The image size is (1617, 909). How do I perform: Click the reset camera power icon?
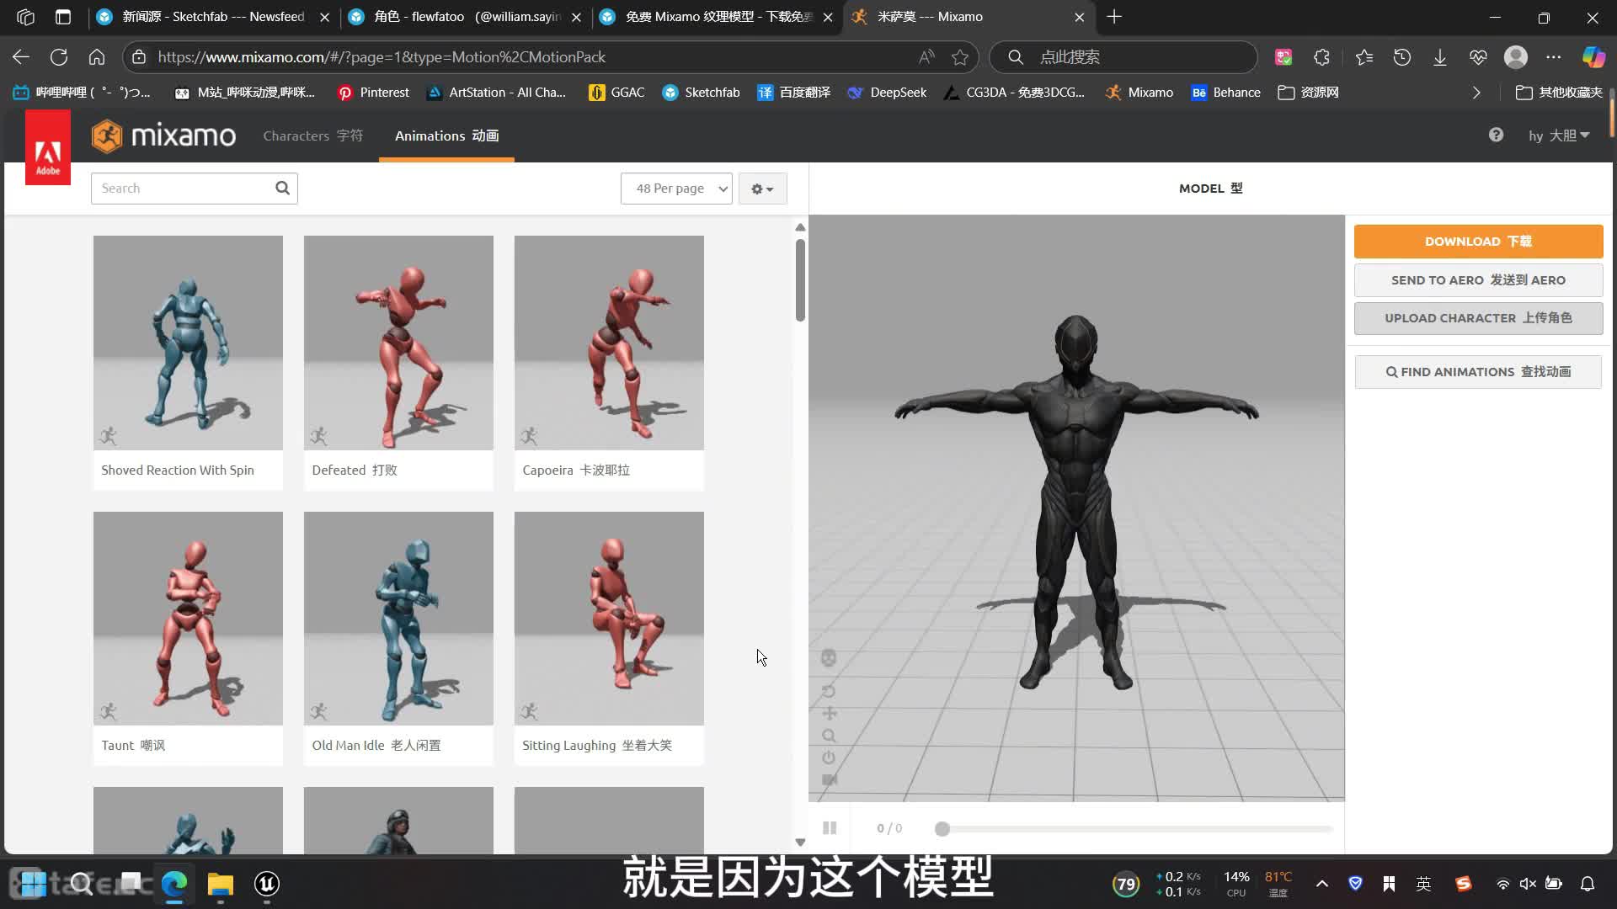pos(829,757)
